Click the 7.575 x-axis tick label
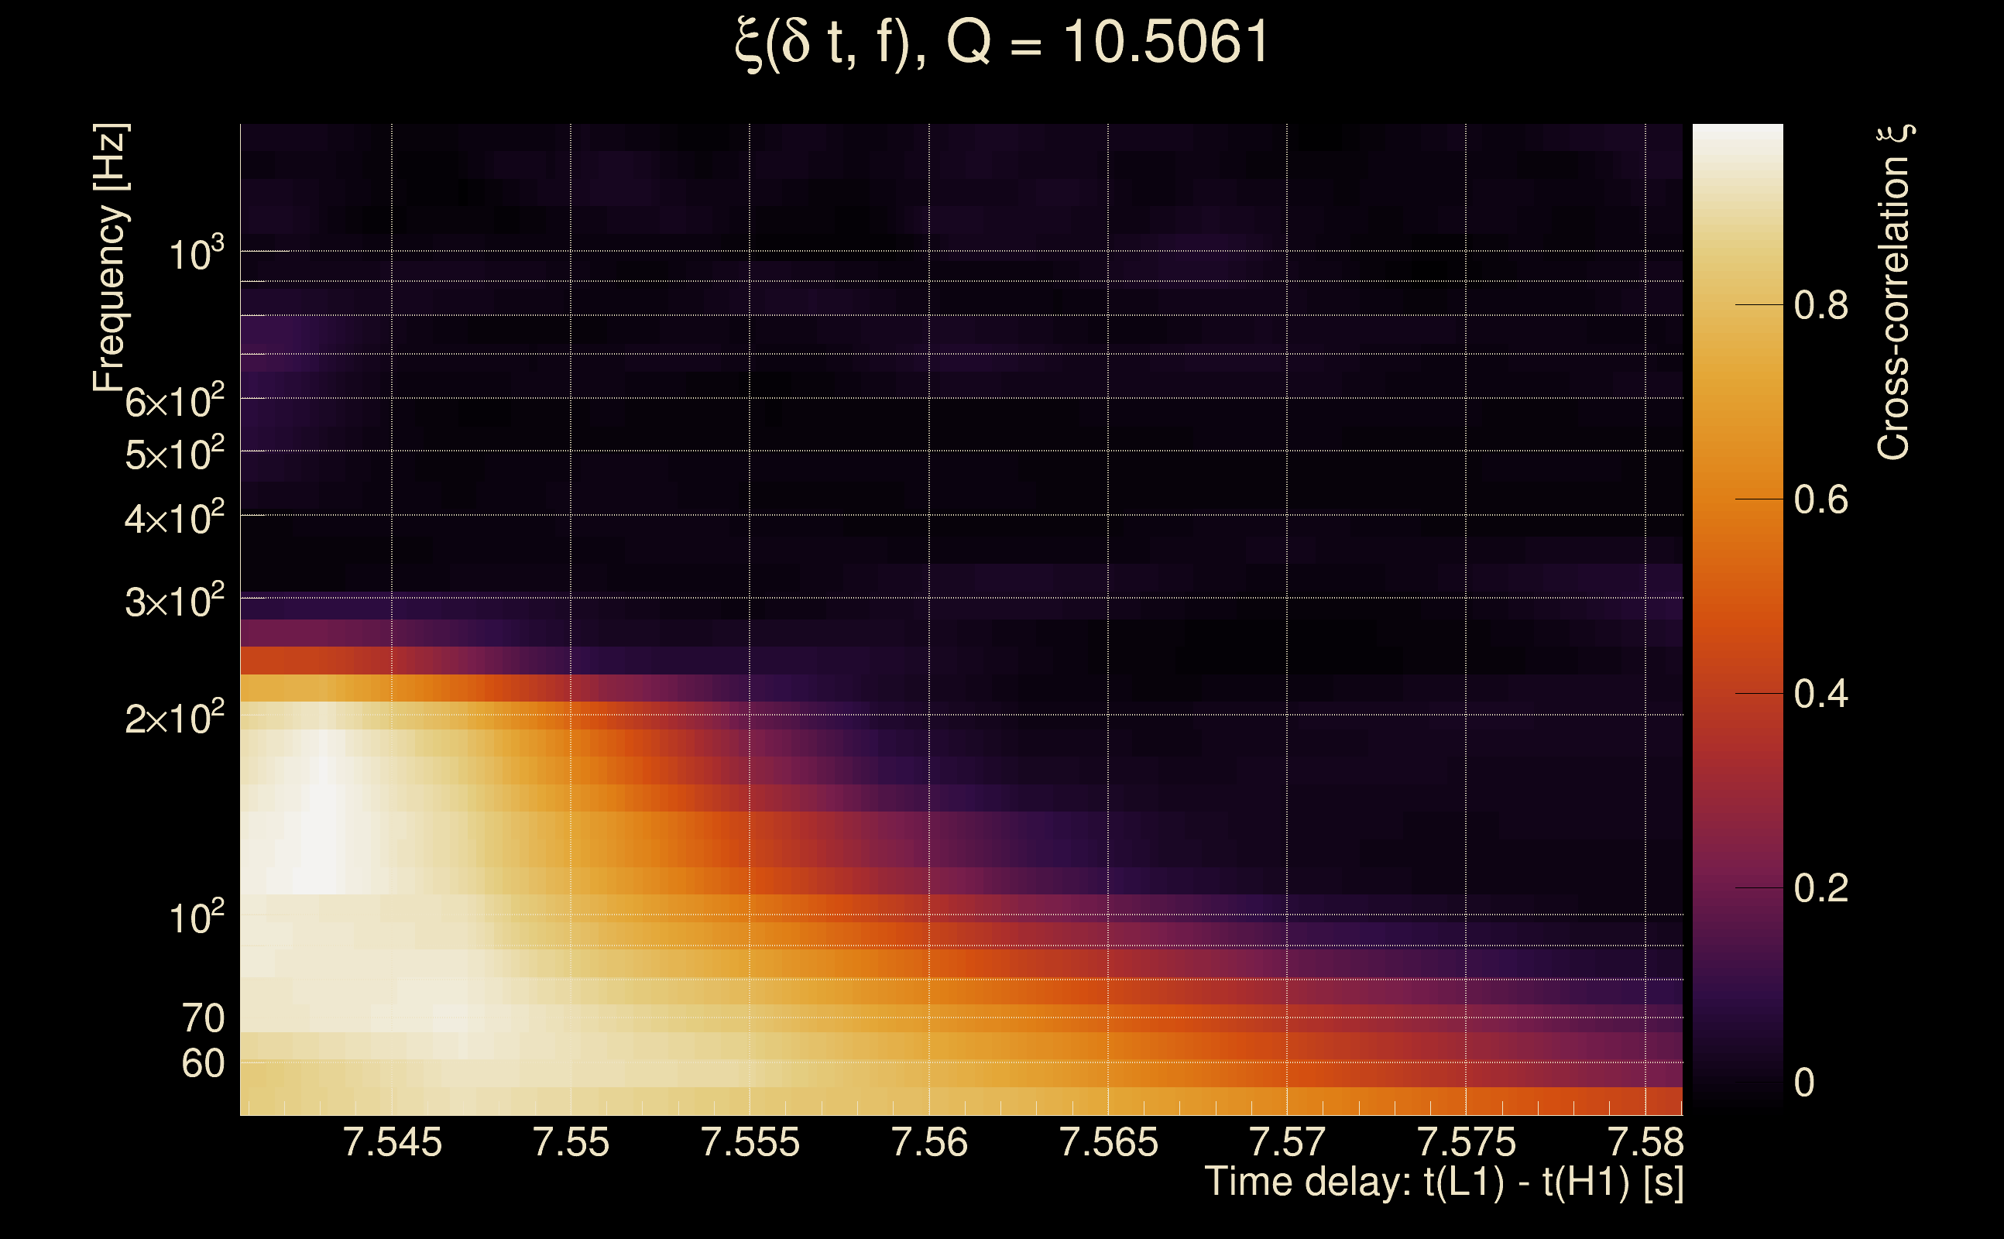The width and height of the screenshot is (2004, 1239). coord(1466,1142)
